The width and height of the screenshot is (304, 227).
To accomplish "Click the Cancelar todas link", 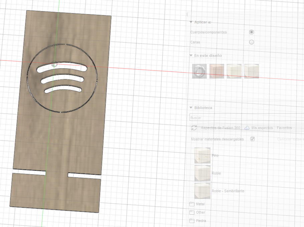I will pos(291,139).
